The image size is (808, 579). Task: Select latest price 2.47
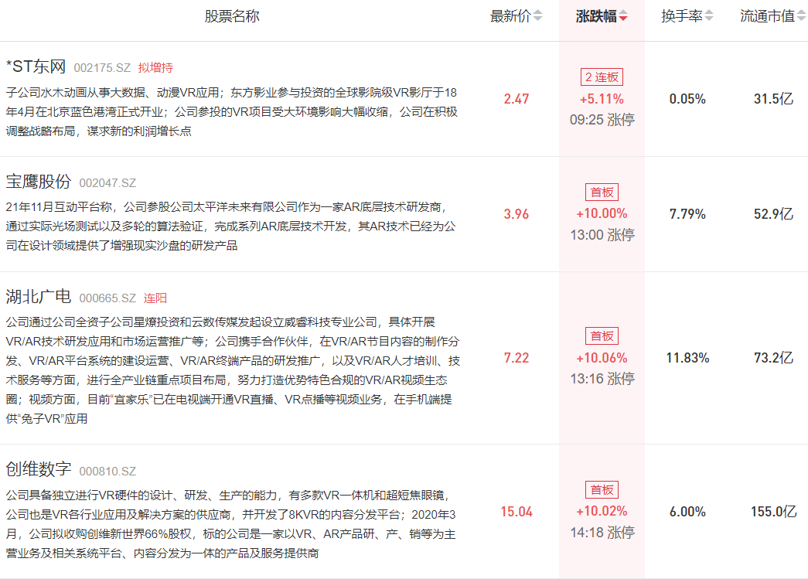[517, 99]
